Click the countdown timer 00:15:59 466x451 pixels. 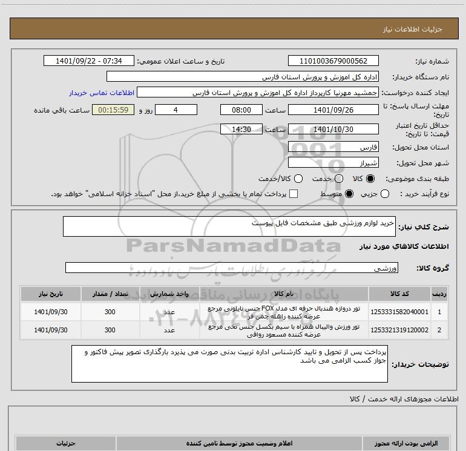click(113, 110)
